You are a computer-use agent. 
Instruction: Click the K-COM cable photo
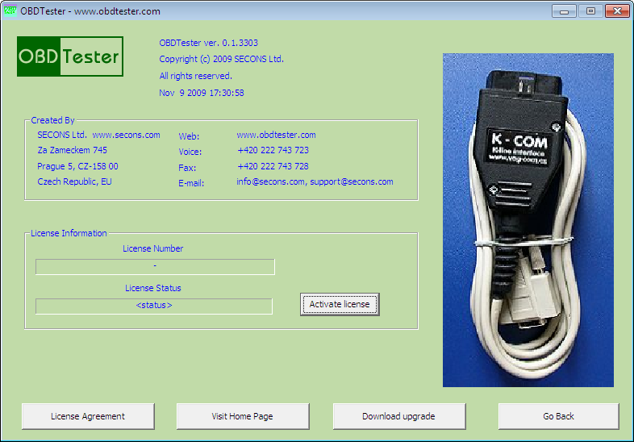(x=528, y=220)
